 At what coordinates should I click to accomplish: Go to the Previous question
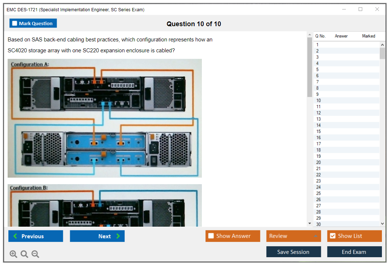click(x=36, y=236)
